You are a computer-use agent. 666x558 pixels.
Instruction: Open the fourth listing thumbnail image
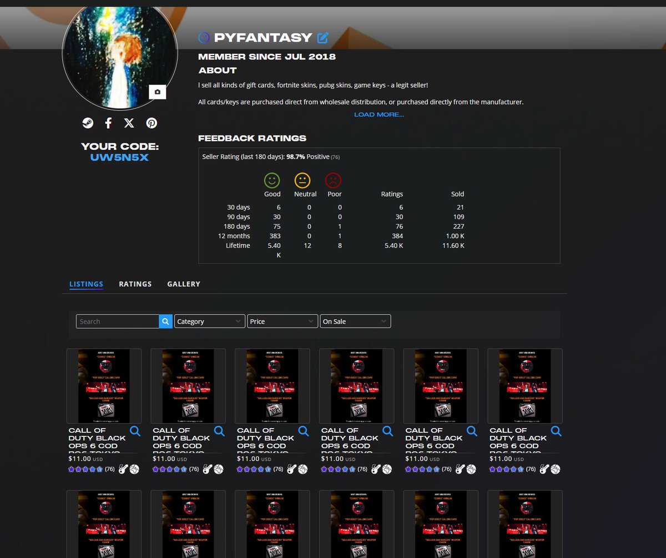point(357,386)
